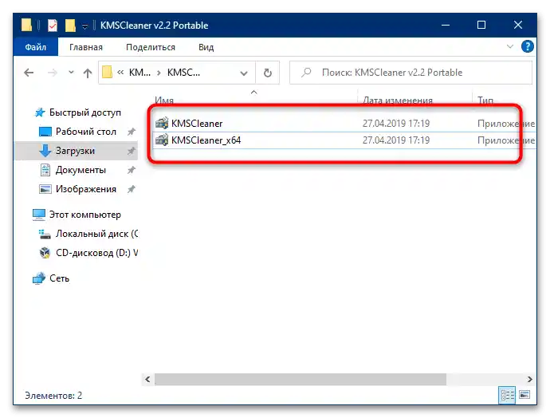Click the pin icon next to Документы
The width and height of the screenshot is (550, 418).
132,170
